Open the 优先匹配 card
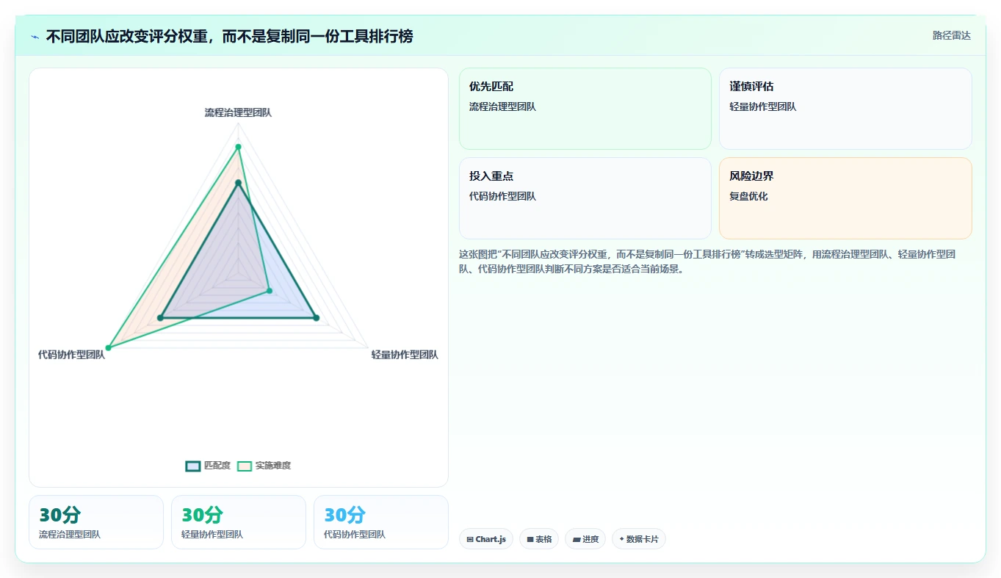 click(x=585, y=109)
